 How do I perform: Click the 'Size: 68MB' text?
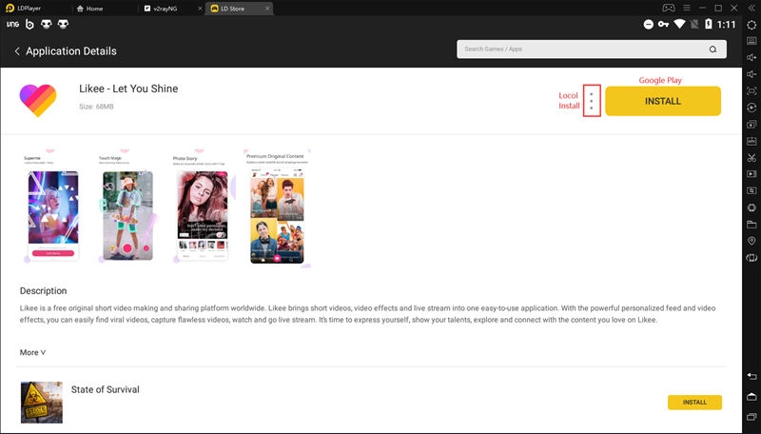click(x=96, y=107)
